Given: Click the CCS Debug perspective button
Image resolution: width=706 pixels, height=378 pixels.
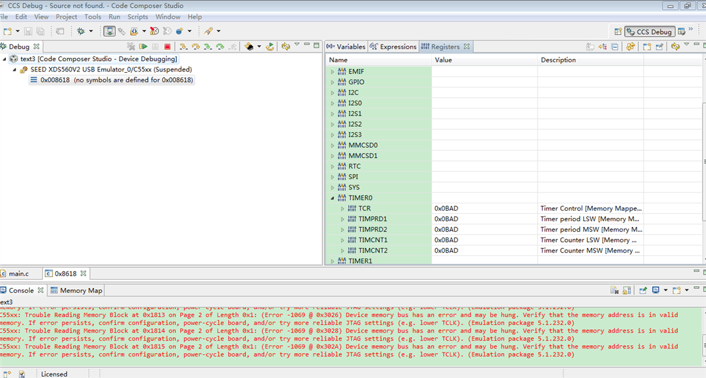Looking at the screenshot, I should point(649,31).
